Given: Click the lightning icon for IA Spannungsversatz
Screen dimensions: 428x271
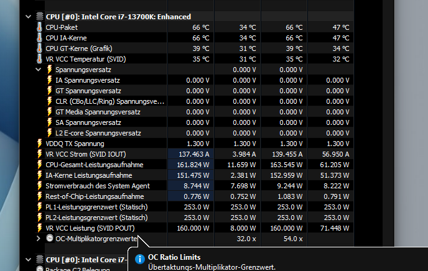Looking at the screenshot, I should point(49,80).
